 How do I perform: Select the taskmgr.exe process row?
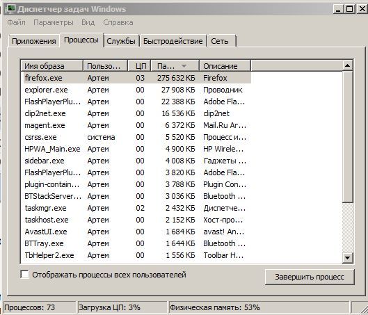click(136, 208)
